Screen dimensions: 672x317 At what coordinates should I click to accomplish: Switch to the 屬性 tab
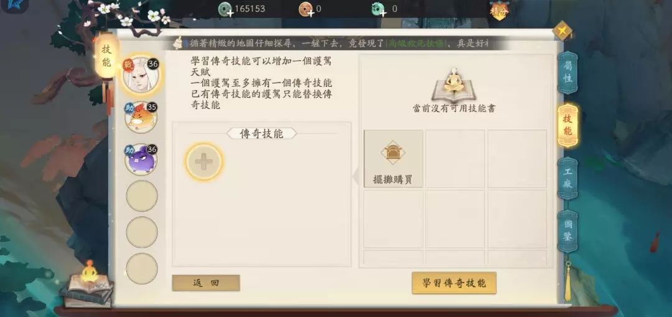pos(567,73)
